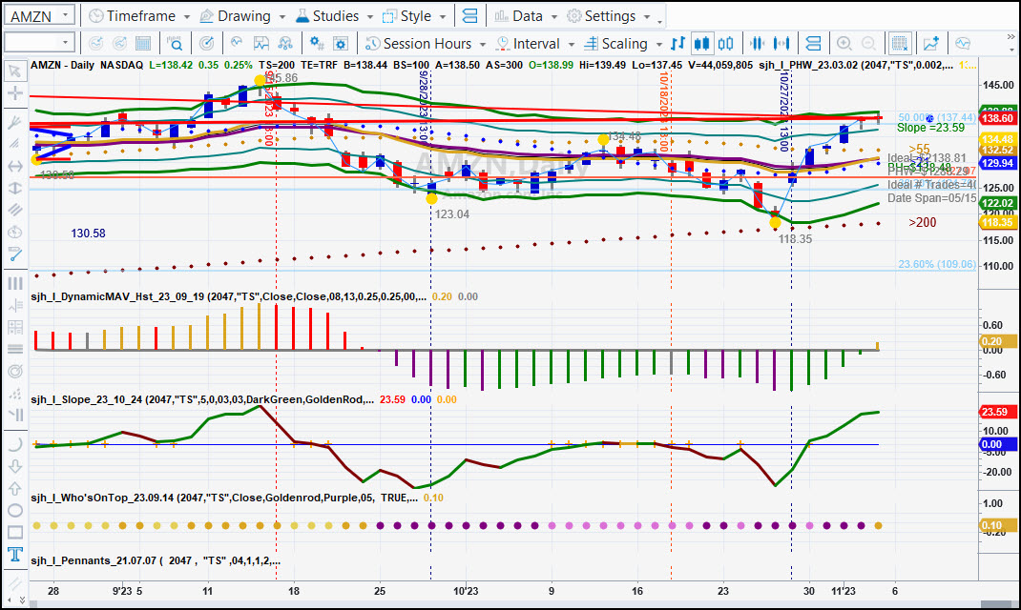Select the rectangle drawing tool
The width and height of the screenshot is (1021, 610).
point(14,533)
